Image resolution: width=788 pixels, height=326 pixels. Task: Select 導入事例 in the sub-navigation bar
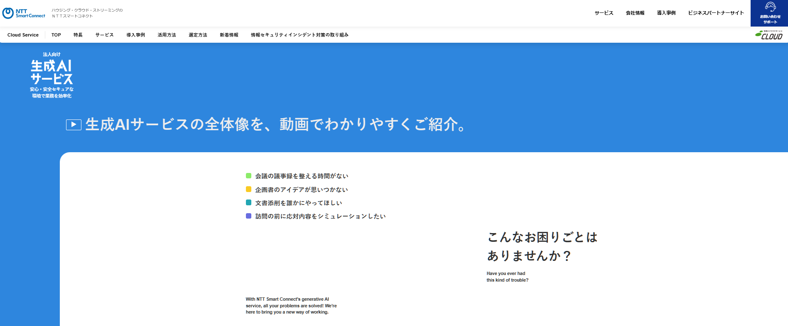pyautogui.click(x=135, y=35)
